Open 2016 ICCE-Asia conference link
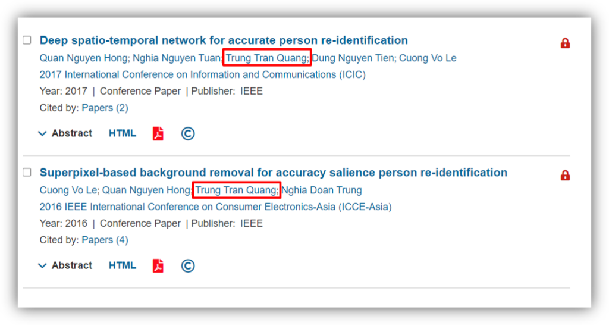The image size is (609, 325). [215, 207]
